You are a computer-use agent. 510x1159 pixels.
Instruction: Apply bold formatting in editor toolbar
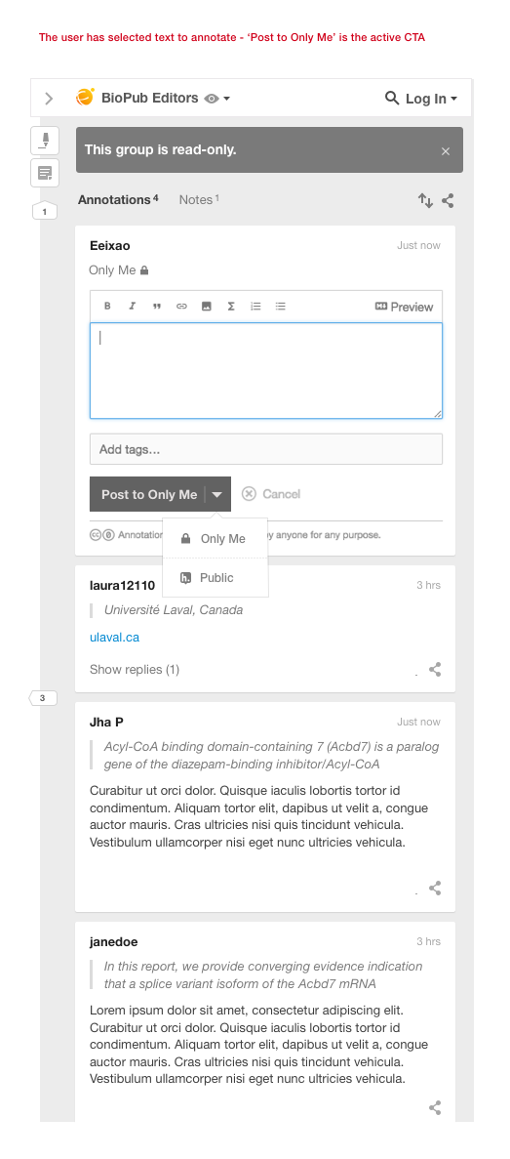[x=107, y=306]
